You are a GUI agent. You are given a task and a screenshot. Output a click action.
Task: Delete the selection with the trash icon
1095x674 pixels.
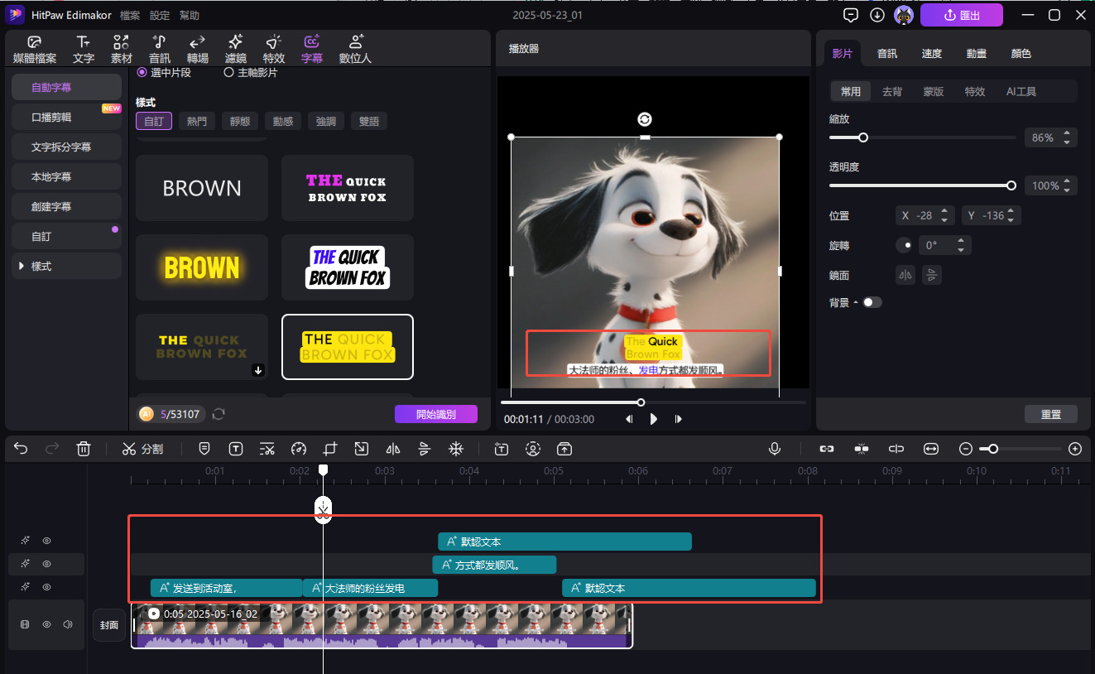coord(84,449)
